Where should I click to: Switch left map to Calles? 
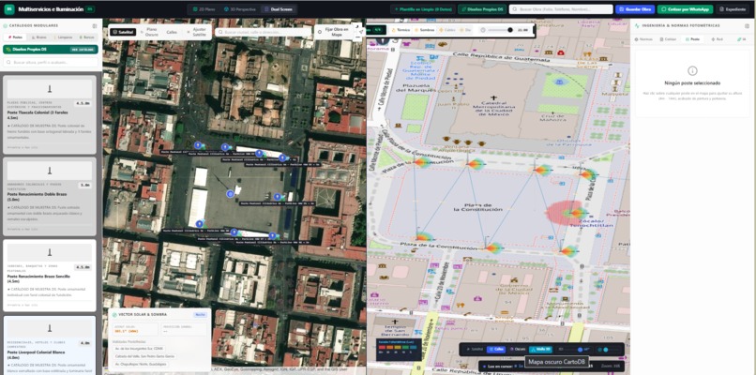coord(172,32)
